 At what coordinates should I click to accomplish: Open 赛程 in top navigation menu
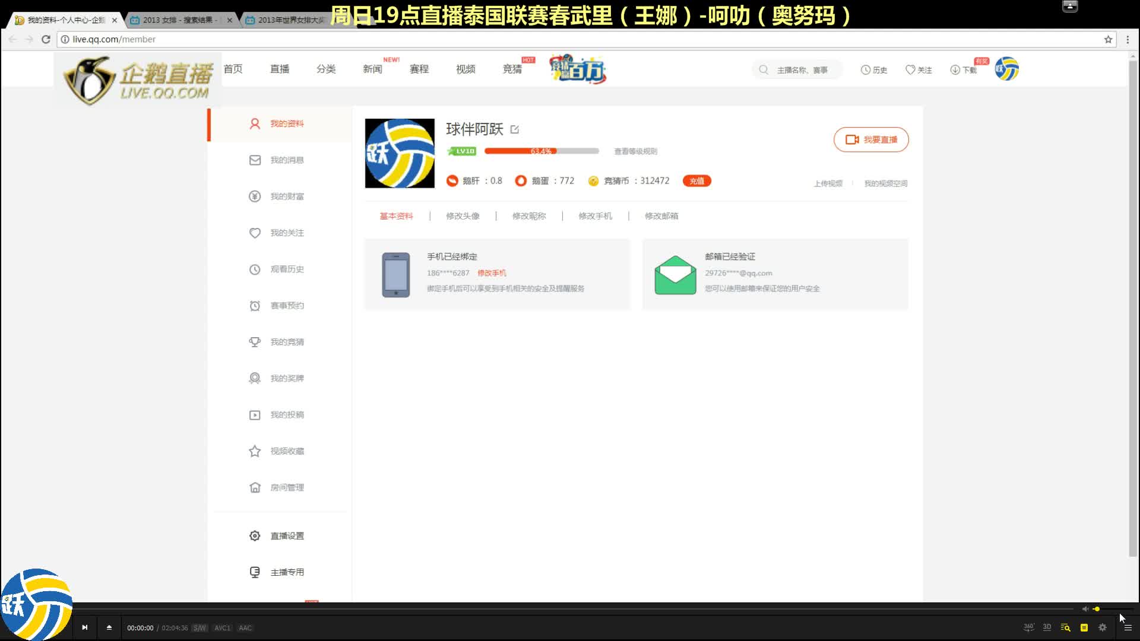[x=419, y=69]
